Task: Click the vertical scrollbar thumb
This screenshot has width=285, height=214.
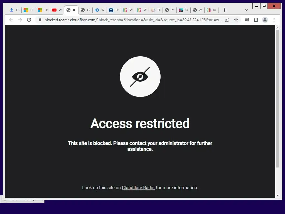Action: tap(277, 98)
